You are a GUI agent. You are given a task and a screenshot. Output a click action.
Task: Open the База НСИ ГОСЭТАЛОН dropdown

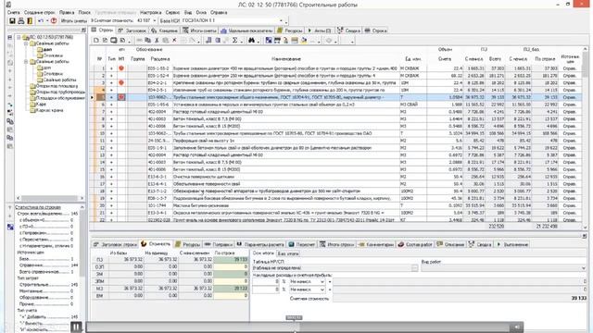pos(281,20)
